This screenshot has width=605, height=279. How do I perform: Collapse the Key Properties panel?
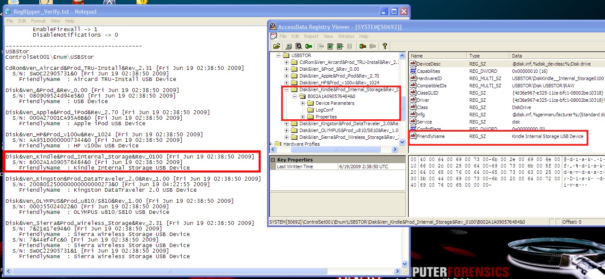click(x=273, y=160)
